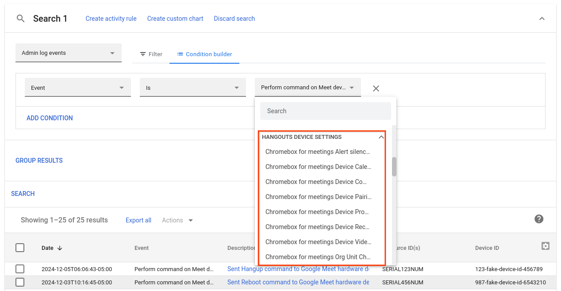Viewport: 561px width, 291px height.
Task: Open column settings gear icon
Action: pos(546,246)
